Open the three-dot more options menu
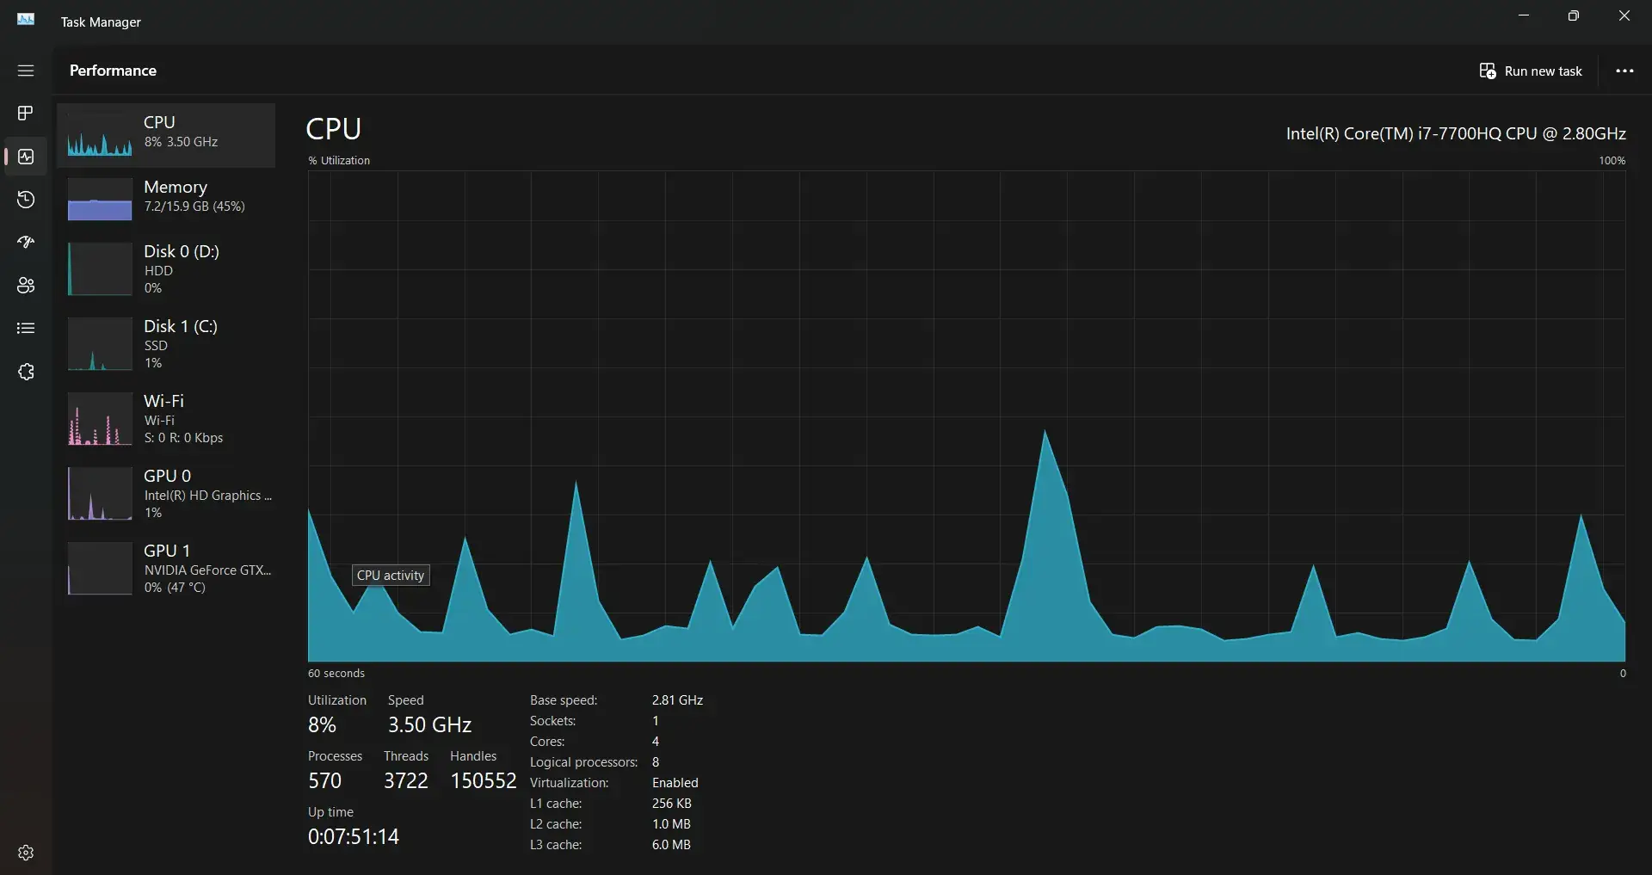The height and width of the screenshot is (875, 1652). [1624, 71]
